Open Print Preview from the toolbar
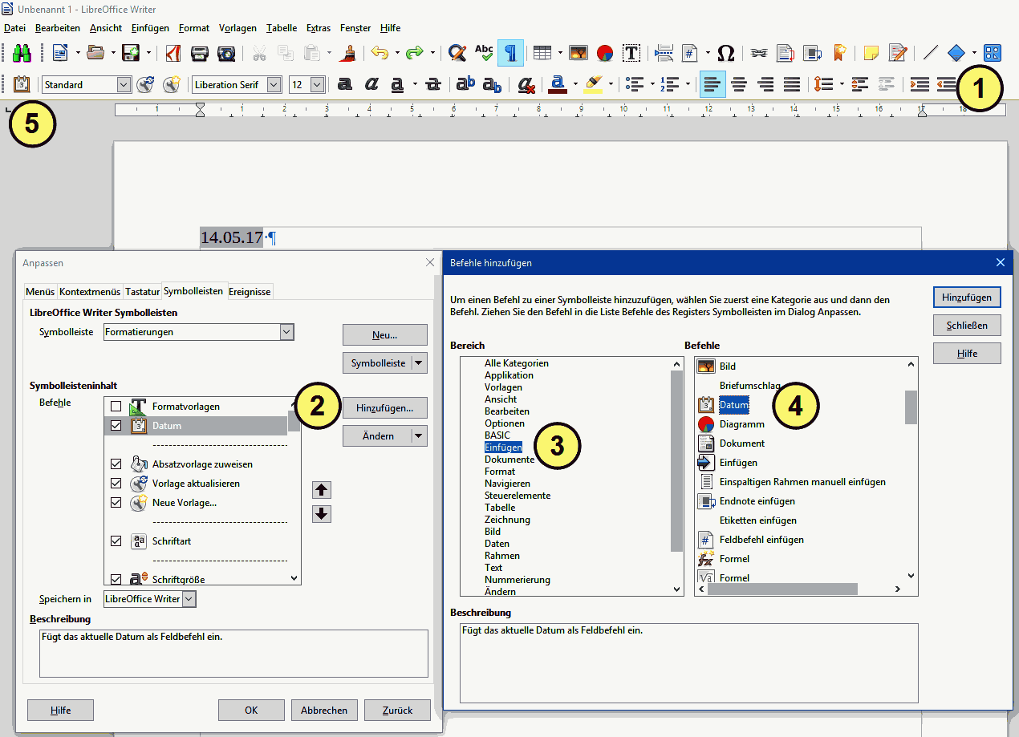The height and width of the screenshot is (737, 1019). pyautogui.click(x=226, y=53)
